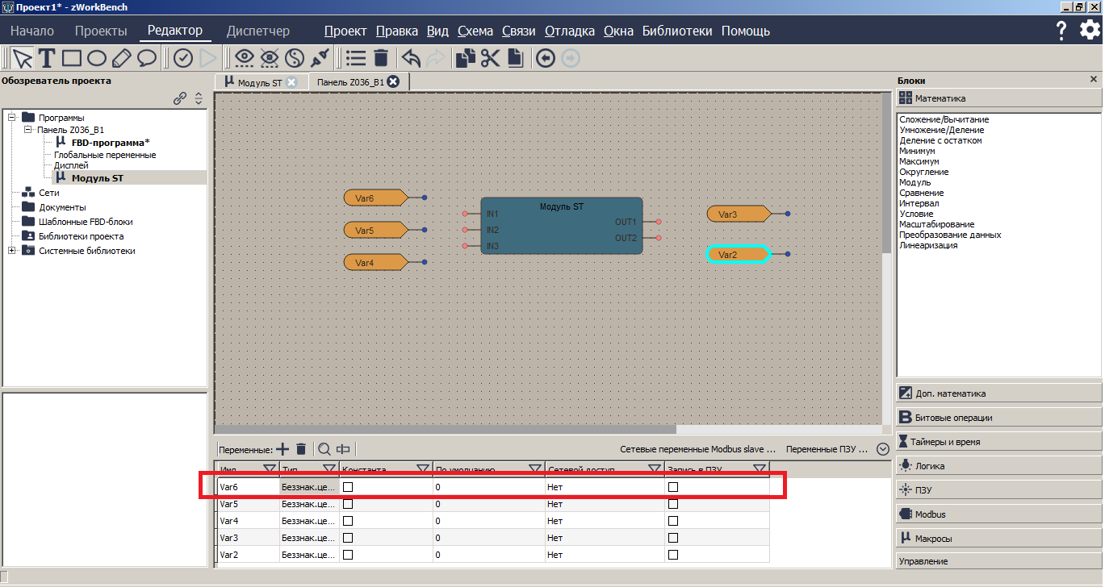Collapse the Панель Z036_B1 tree node
Image resolution: width=1105 pixels, height=587 pixels.
pos(27,128)
